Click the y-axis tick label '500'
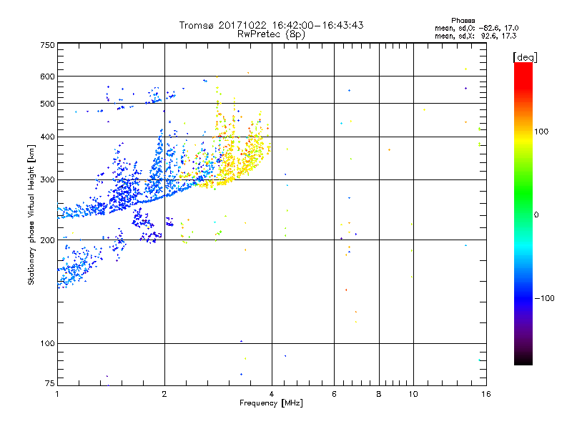 (47, 104)
